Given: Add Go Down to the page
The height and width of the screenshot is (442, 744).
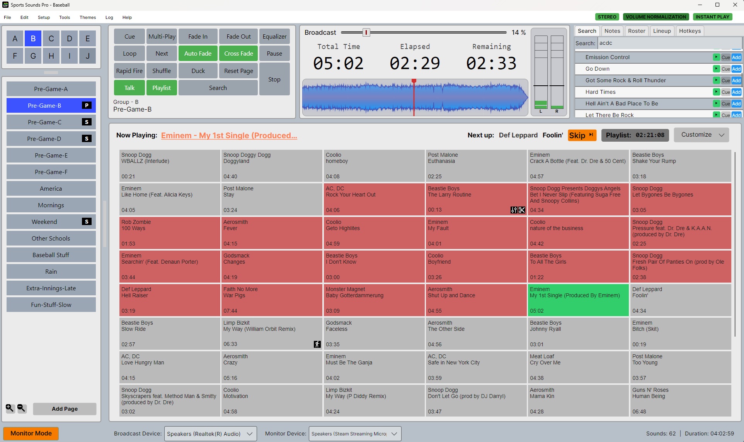Looking at the screenshot, I should [736, 69].
